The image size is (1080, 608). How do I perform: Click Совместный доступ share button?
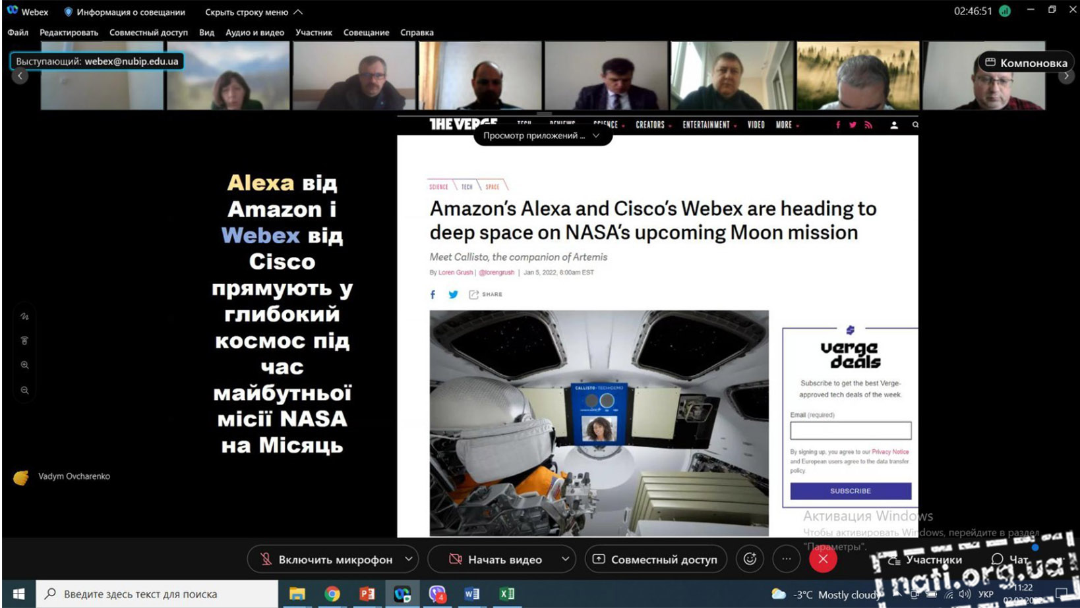(x=655, y=559)
